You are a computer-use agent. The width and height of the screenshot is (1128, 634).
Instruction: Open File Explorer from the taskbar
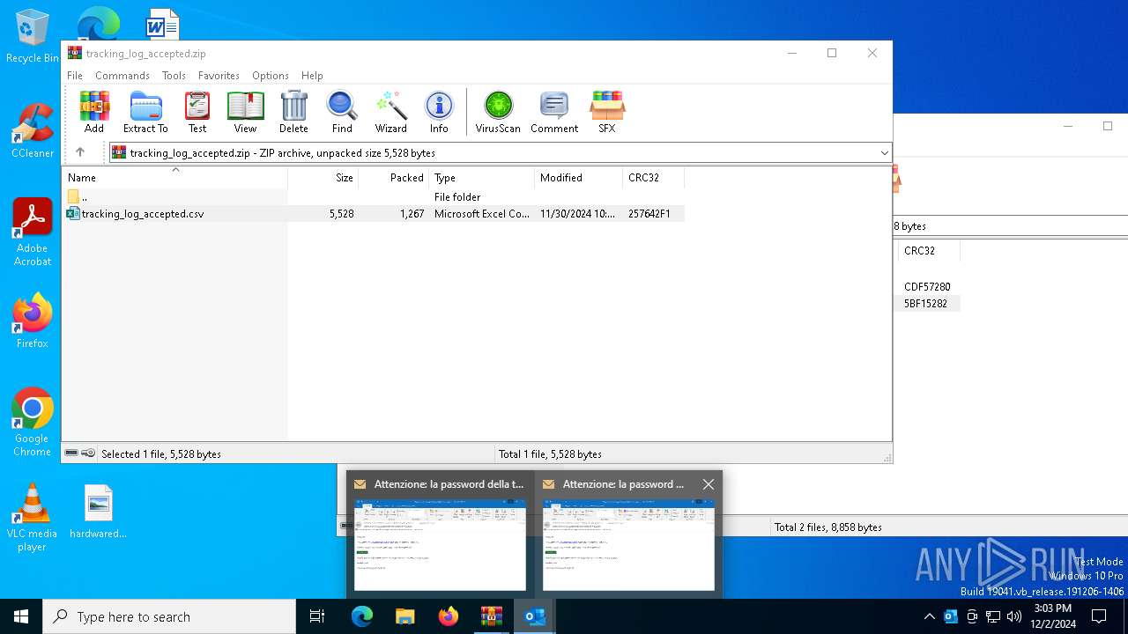(404, 616)
